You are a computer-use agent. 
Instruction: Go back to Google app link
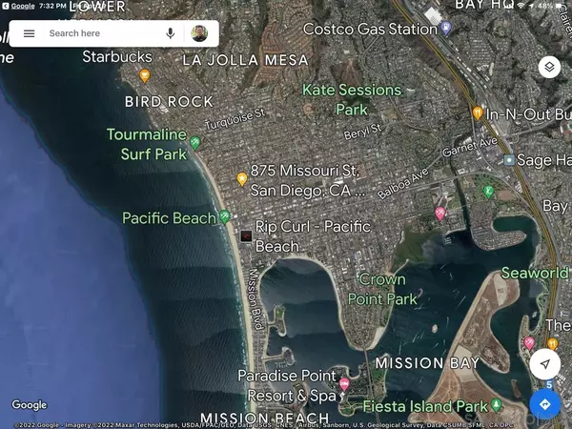tap(19, 6)
